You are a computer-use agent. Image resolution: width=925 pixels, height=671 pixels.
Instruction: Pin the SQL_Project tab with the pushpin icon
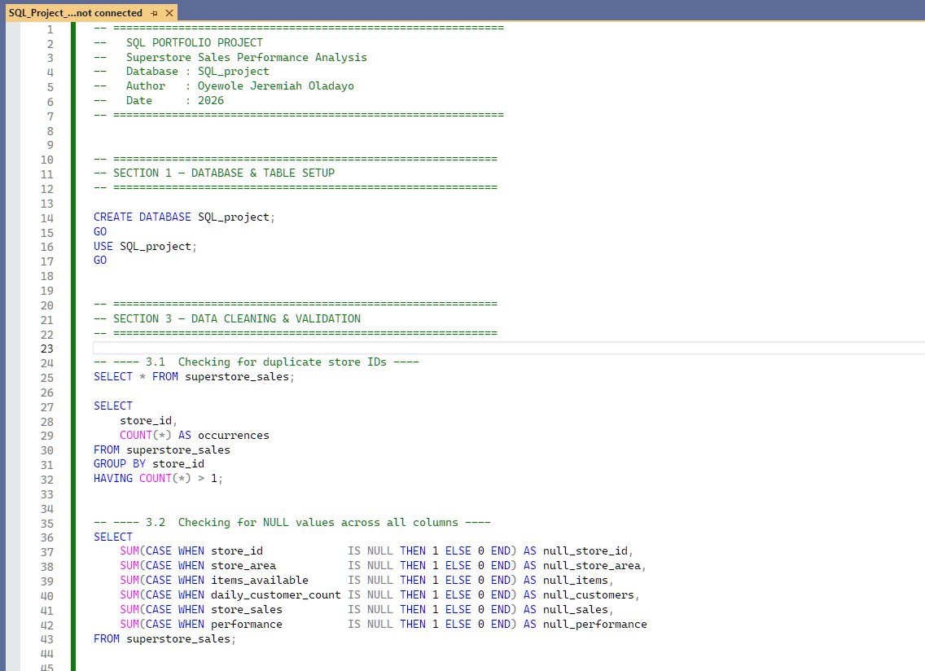(155, 13)
